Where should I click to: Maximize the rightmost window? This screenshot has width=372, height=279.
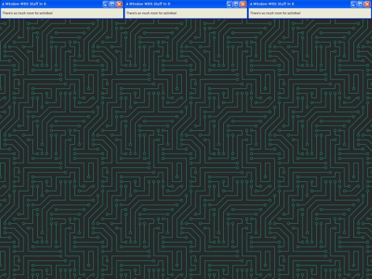[360, 4]
